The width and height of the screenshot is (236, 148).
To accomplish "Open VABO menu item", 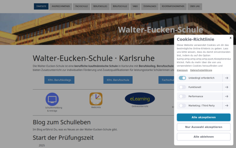I will coord(135,6).
